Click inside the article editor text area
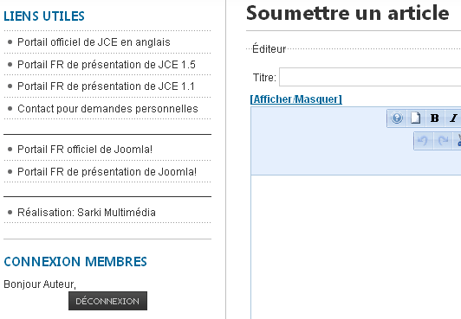Image resolution: width=461 pixels, height=319 pixels. coord(356,246)
